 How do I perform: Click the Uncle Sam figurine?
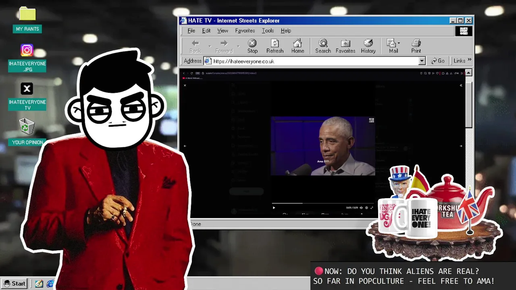[x=400, y=182]
